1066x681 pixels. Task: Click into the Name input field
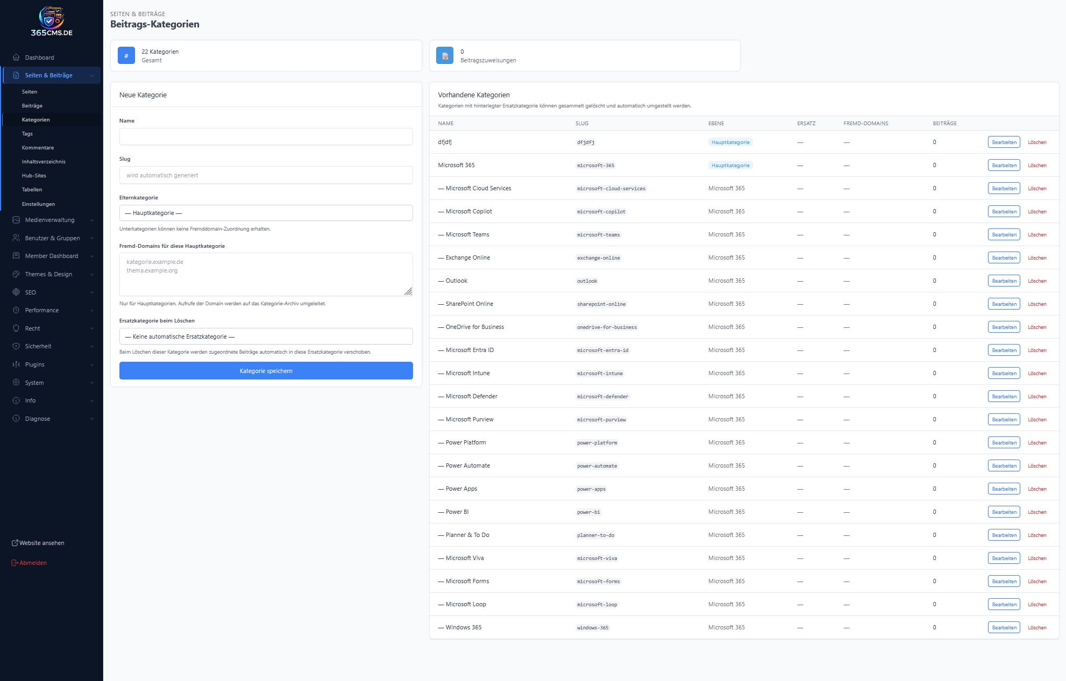pos(266,137)
